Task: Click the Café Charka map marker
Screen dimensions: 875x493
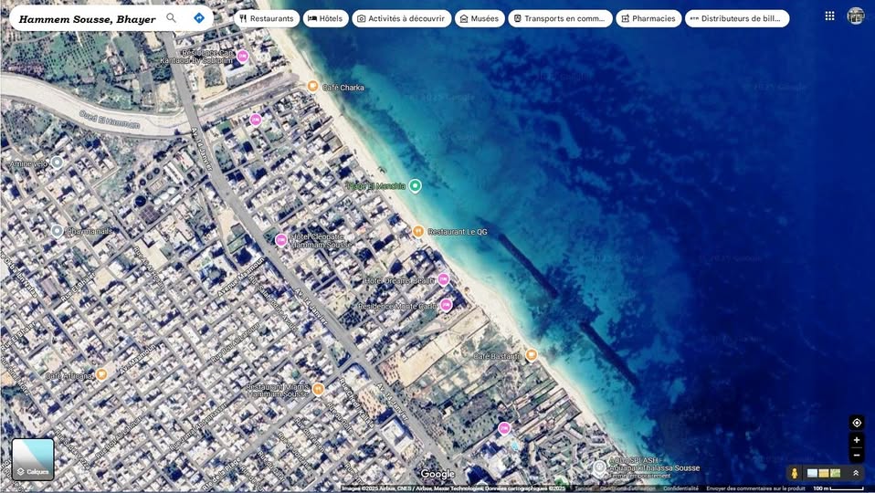Action: (x=312, y=86)
